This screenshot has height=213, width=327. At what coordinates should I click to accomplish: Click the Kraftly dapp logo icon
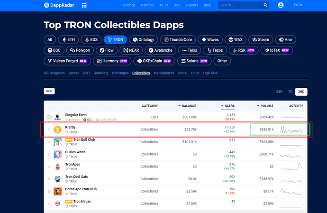pos(57,130)
